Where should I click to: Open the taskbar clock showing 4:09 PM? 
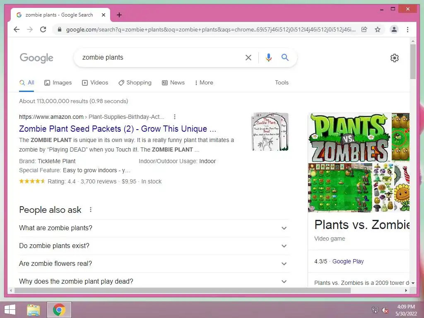[x=406, y=310]
